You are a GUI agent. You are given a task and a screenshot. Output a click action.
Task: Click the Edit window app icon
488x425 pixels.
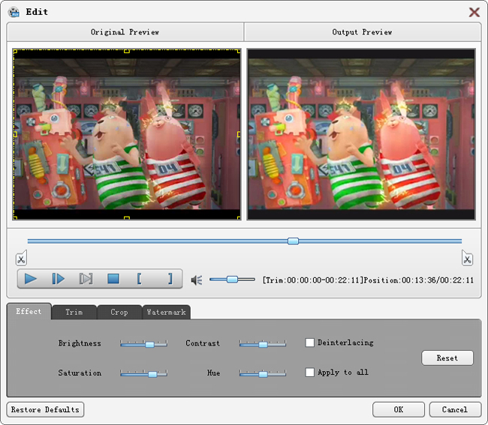coord(14,12)
